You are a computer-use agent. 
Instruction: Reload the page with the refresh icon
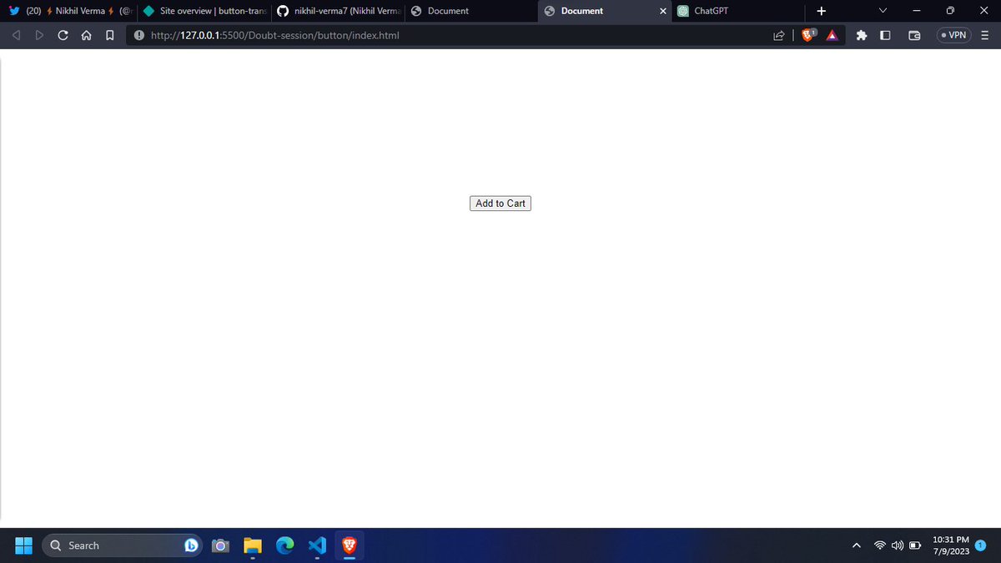pos(63,36)
